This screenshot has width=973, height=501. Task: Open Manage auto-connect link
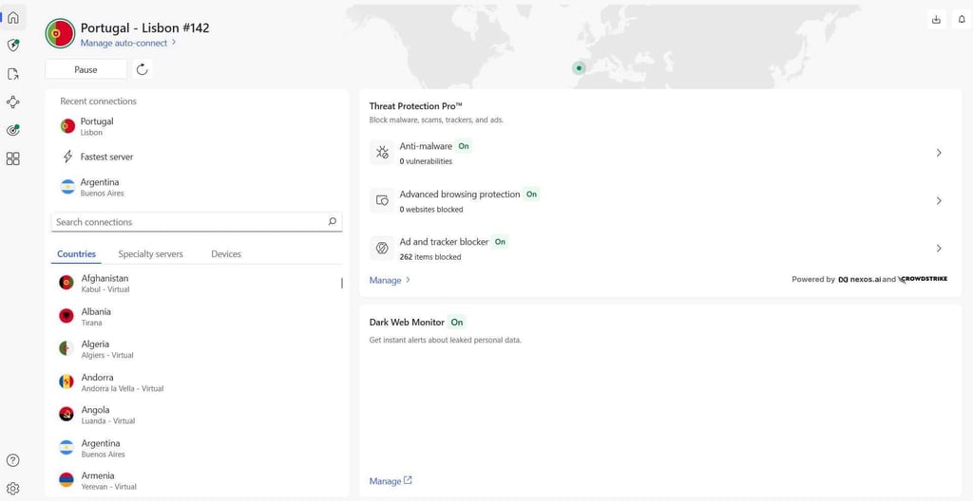(124, 43)
